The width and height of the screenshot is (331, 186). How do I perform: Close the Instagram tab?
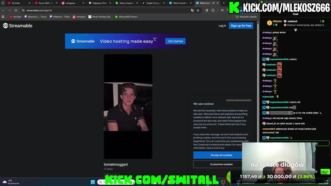[x=83, y=3]
